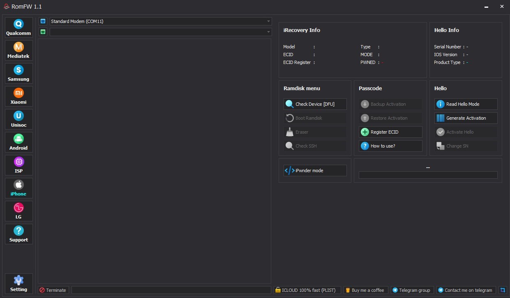
Task: Select the iPhone section in sidebar
Action: (18, 188)
